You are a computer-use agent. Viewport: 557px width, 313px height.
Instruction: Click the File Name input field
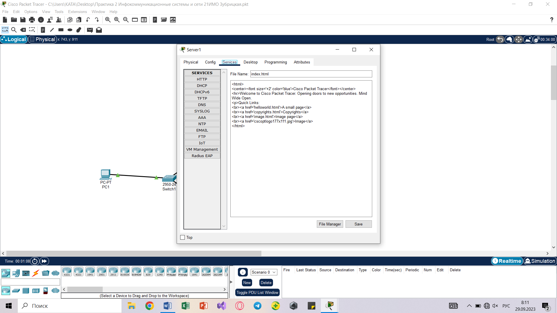pyautogui.click(x=311, y=74)
